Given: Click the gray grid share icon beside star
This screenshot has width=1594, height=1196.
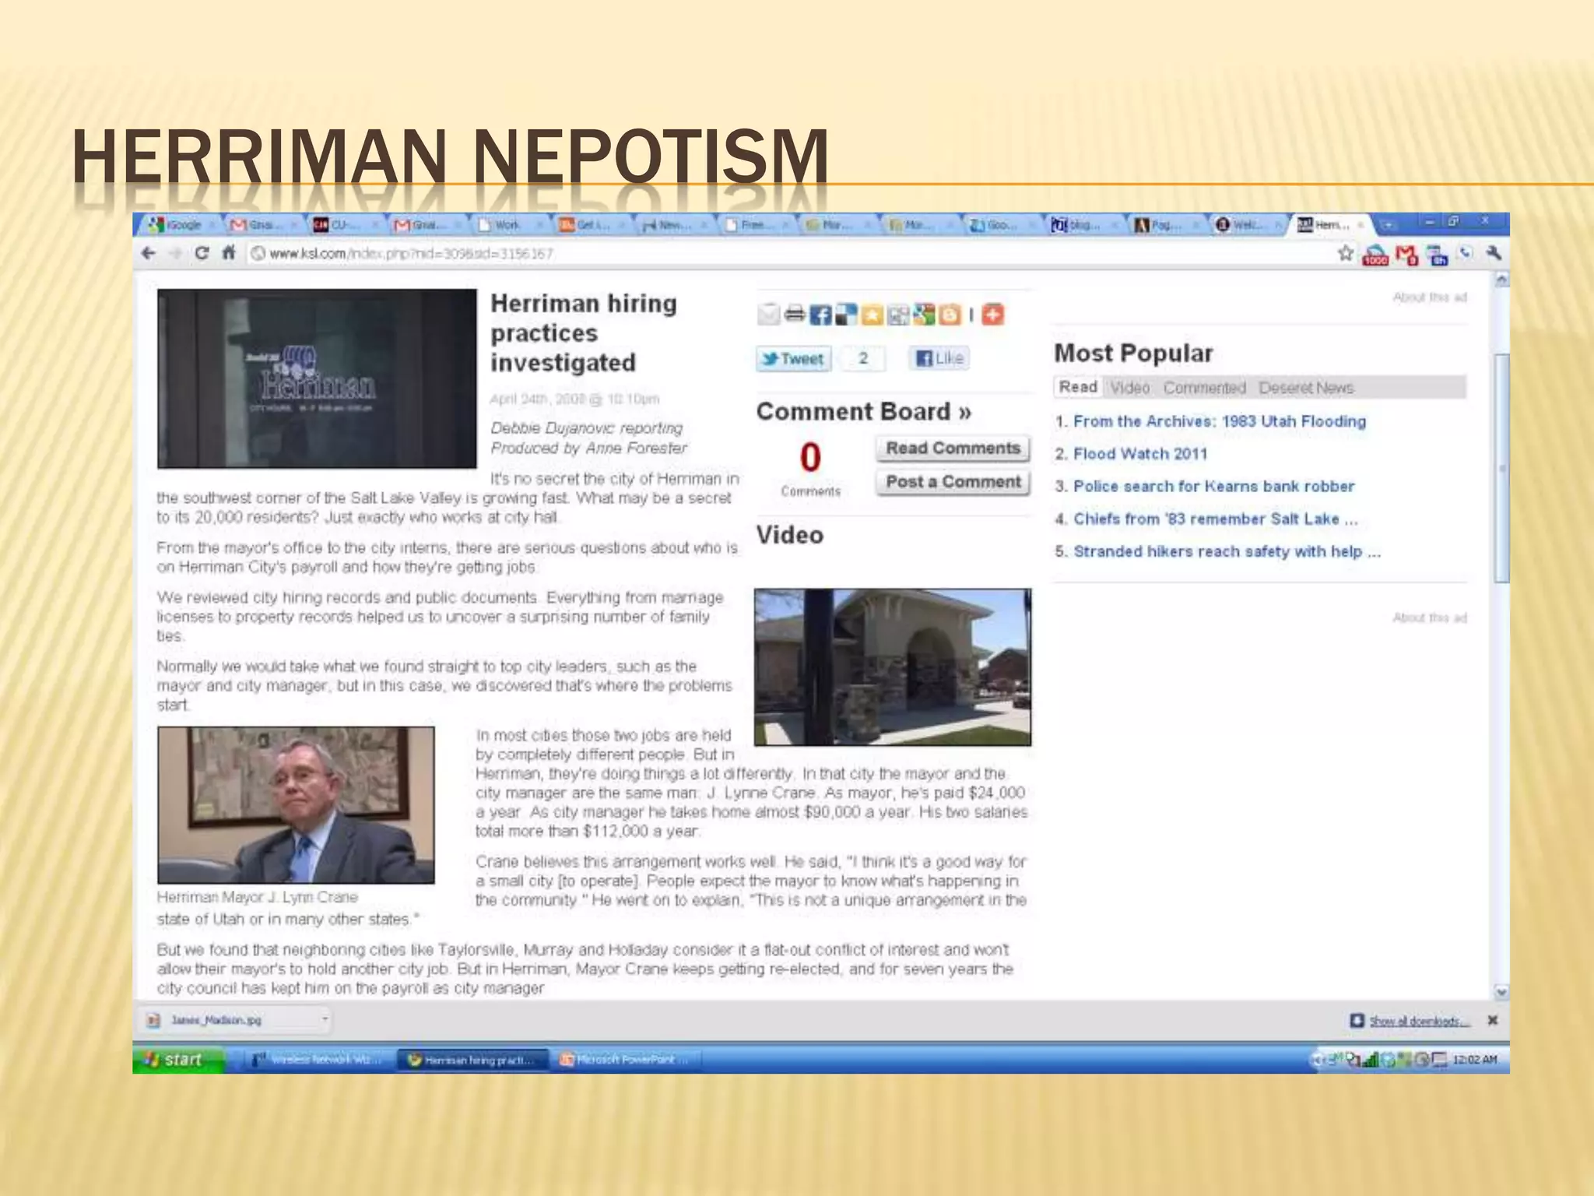Looking at the screenshot, I should click(898, 315).
